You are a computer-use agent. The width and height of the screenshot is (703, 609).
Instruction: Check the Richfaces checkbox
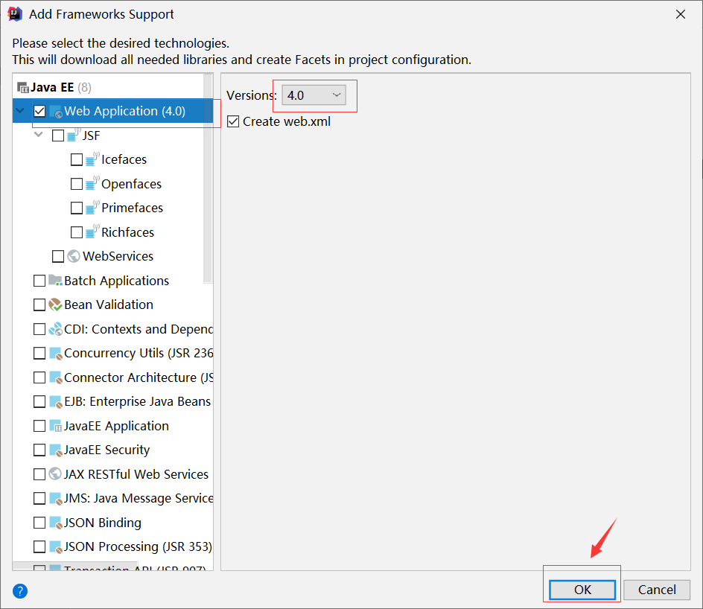tap(77, 232)
